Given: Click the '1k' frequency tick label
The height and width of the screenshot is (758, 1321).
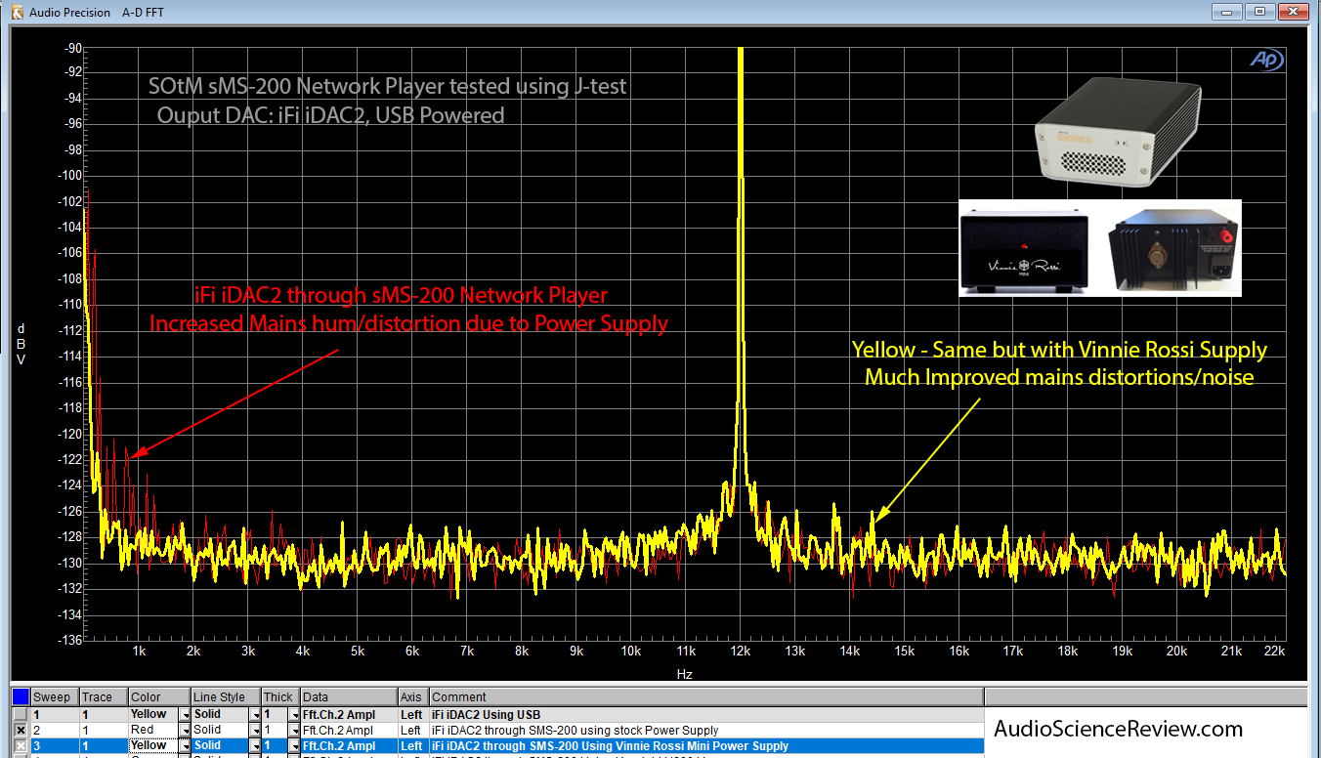Looking at the screenshot, I should 140,651.
